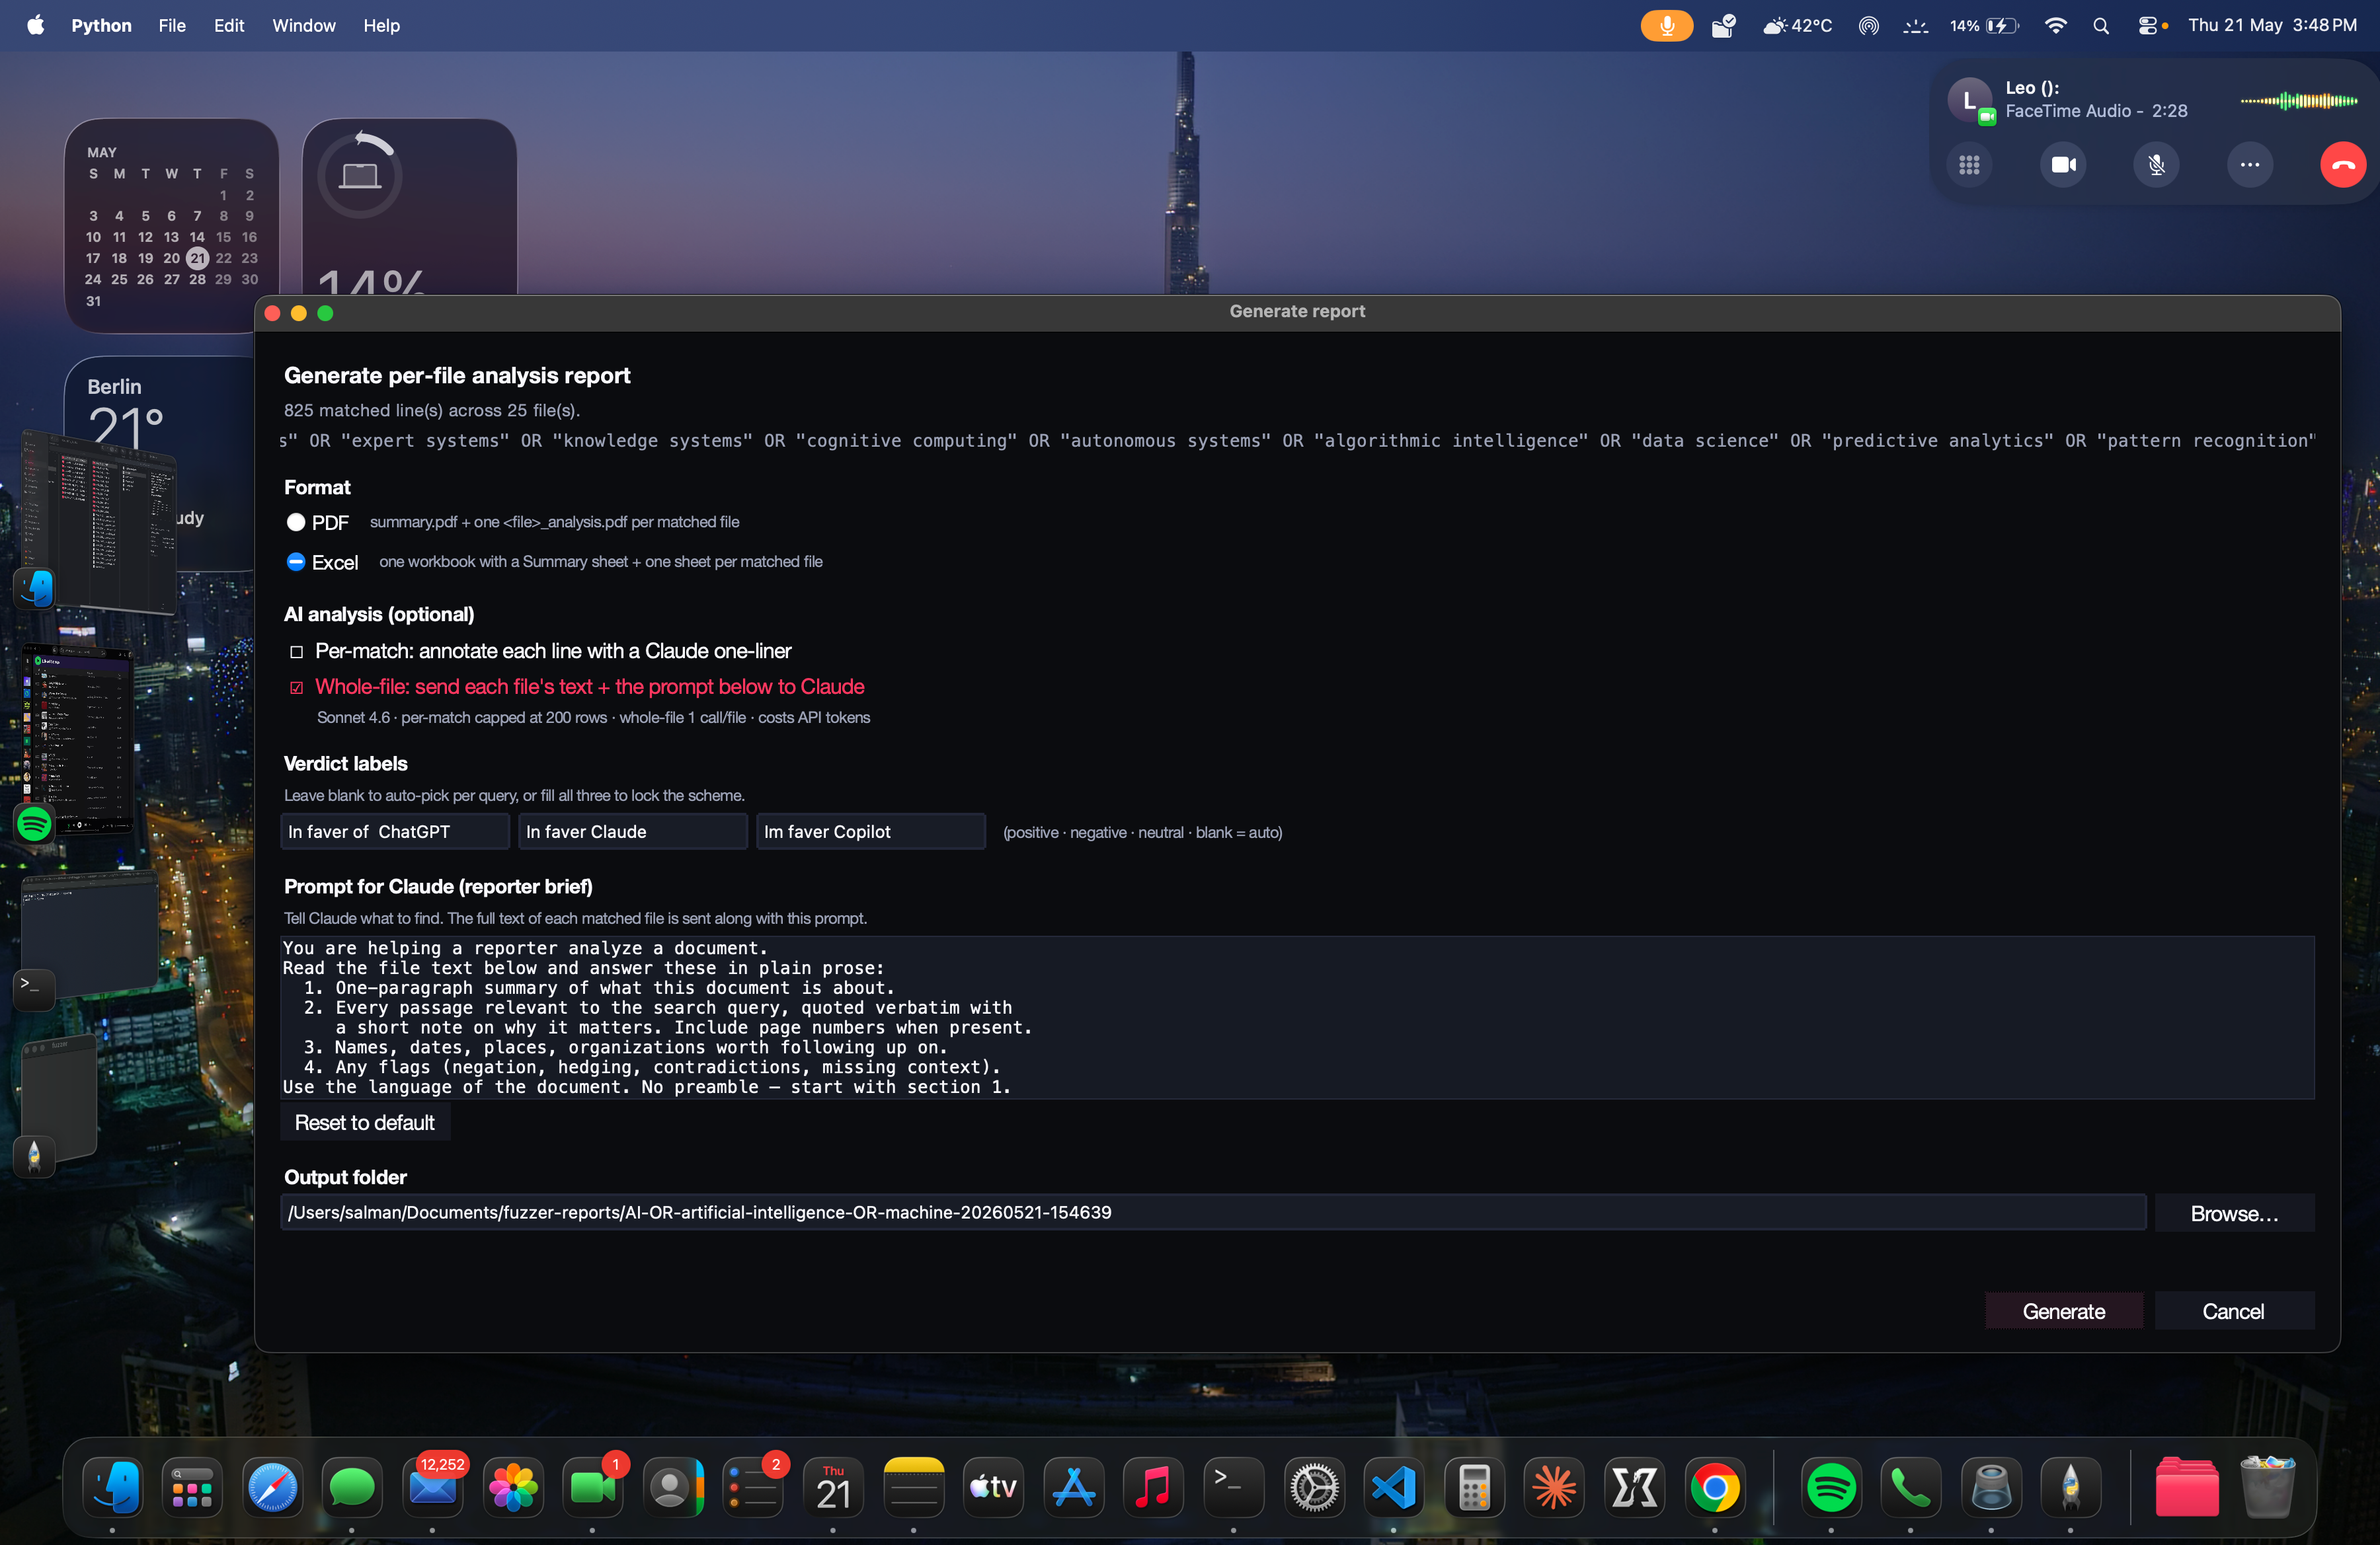This screenshot has height=1545, width=2380.
Task: Open Contacts from the Dock
Action: tap(673, 1487)
